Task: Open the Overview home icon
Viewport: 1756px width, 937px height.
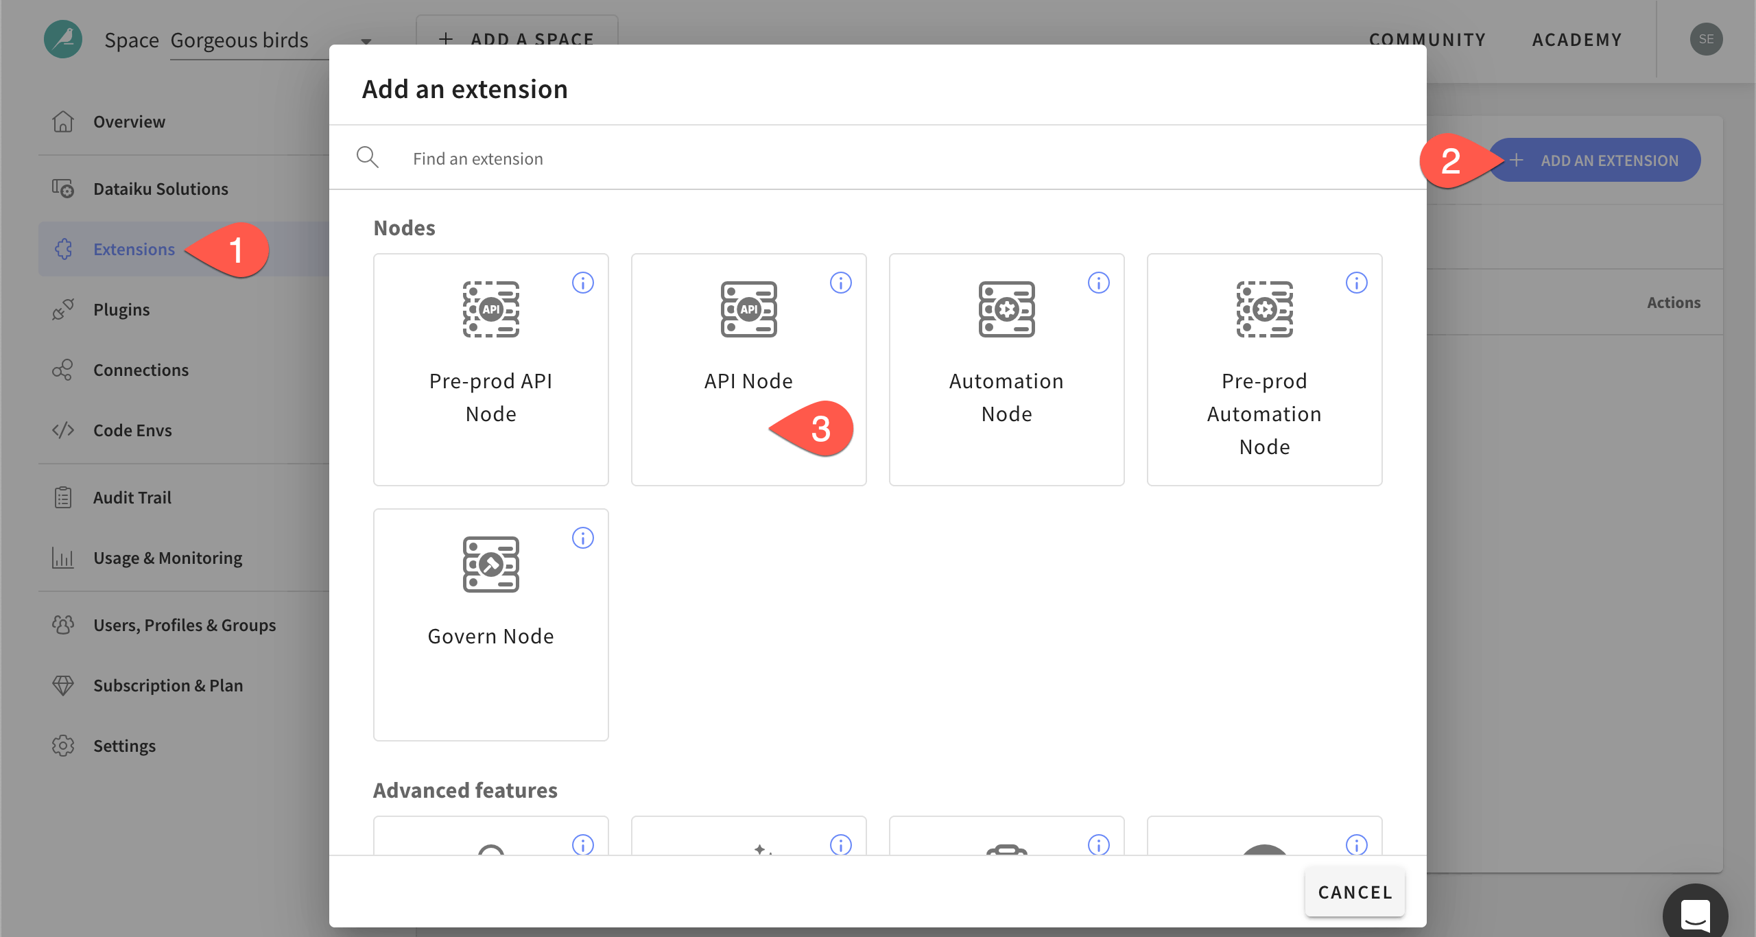Action: point(63,121)
